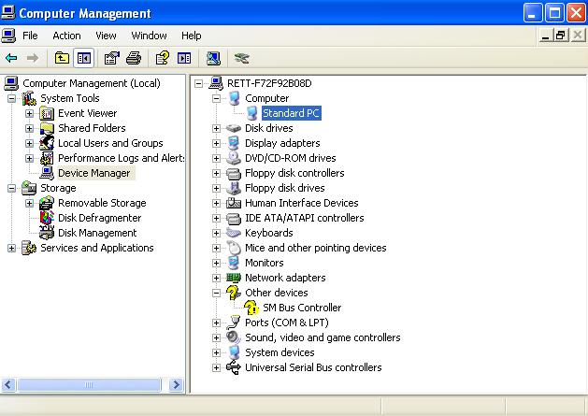The image size is (588, 416).
Task: Open Properties from the toolbar
Action: [x=111, y=58]
